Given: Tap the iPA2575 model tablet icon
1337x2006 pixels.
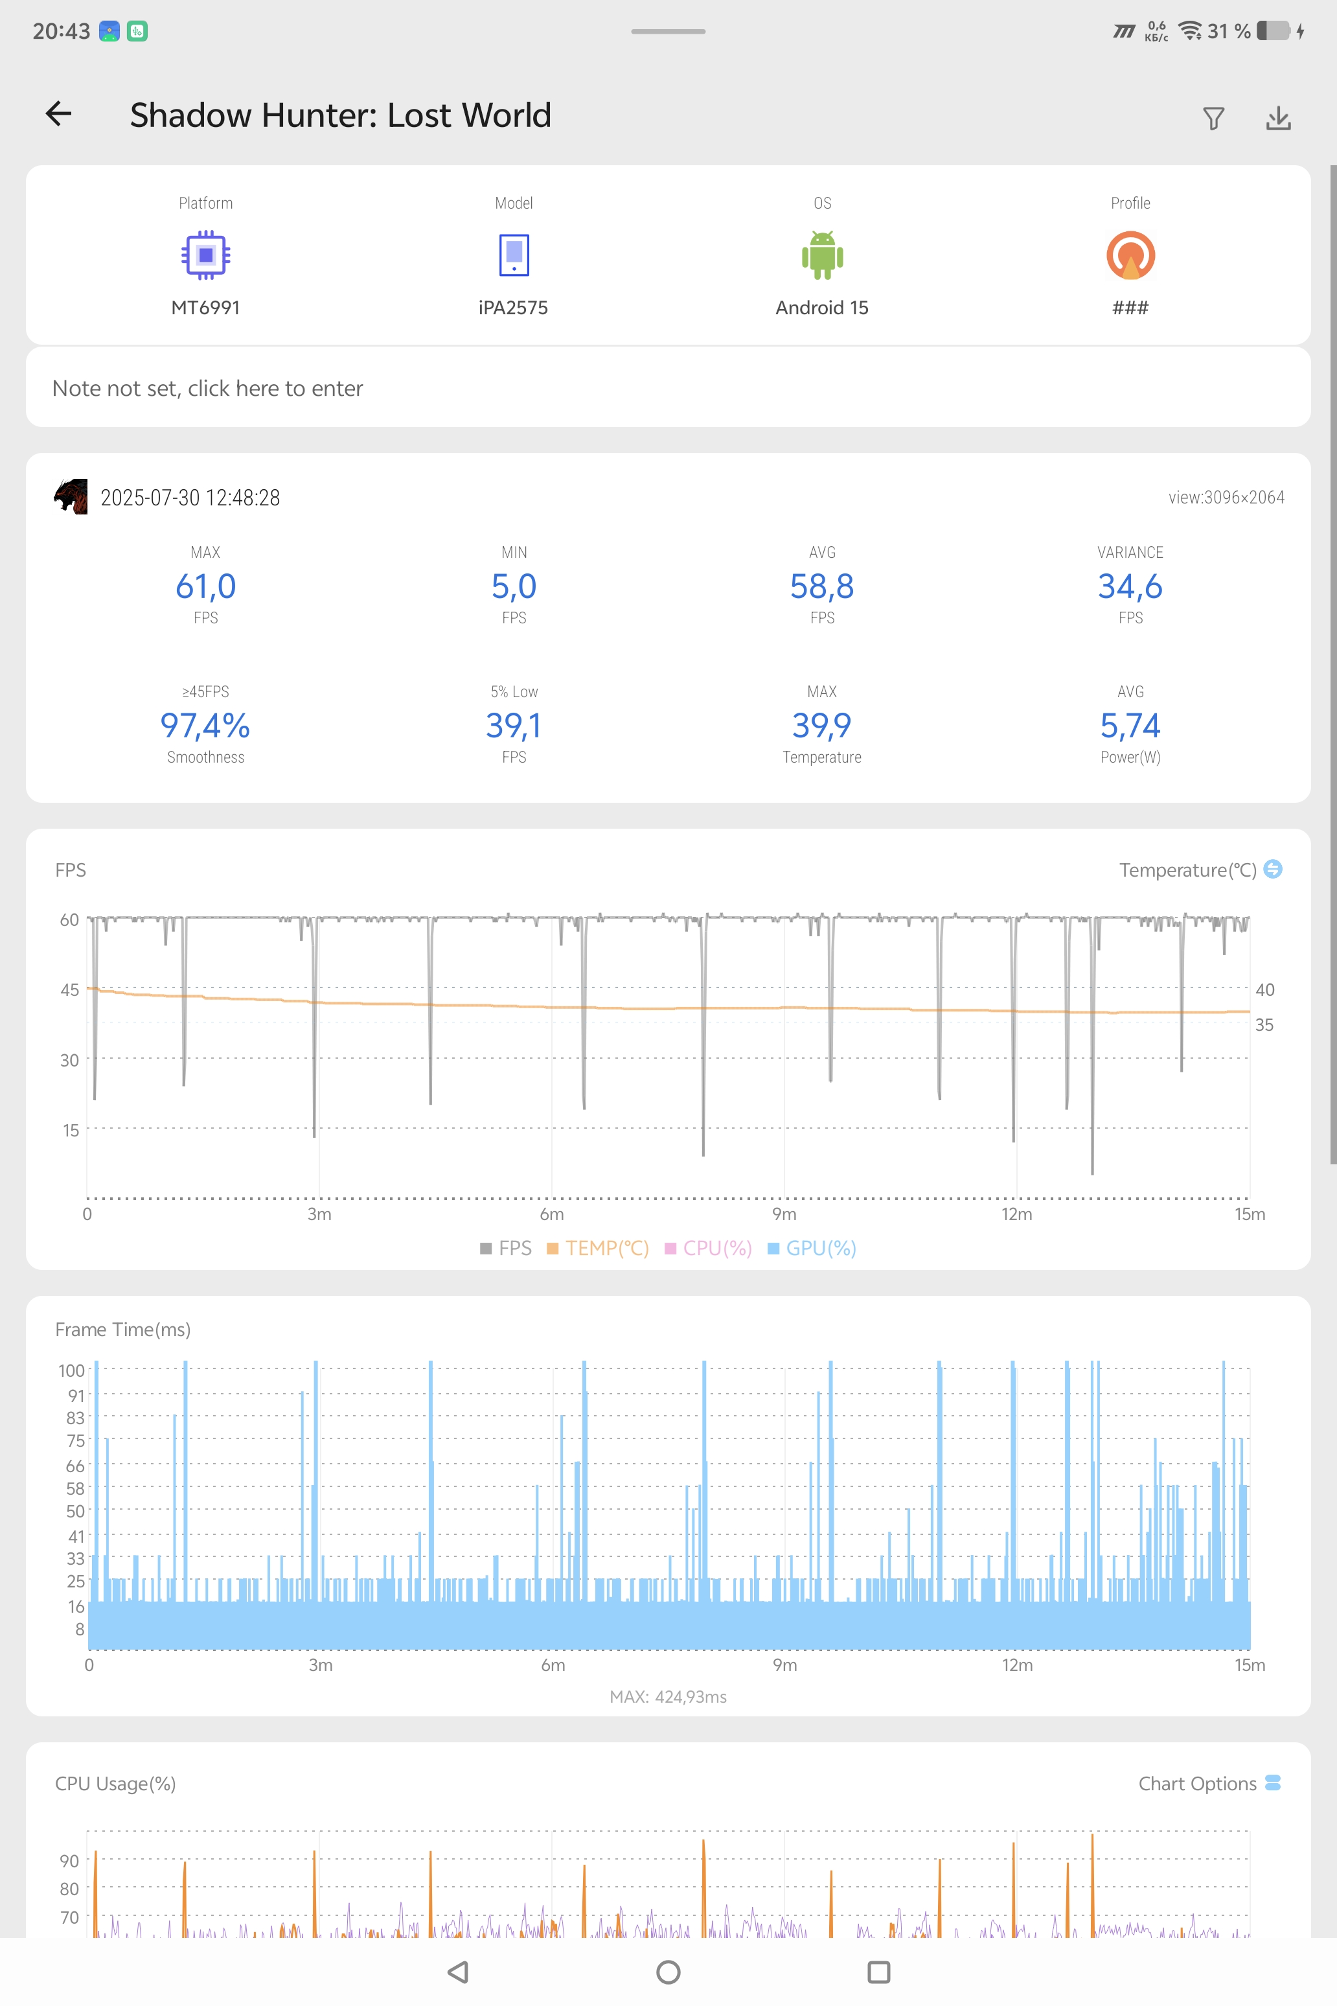Looking at the screenshot, I should click(x=513, y=254).
